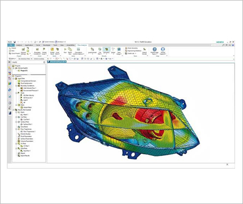
Task: Switch to the Flow Analysis ribbon tab
Action: coord(82,45)
